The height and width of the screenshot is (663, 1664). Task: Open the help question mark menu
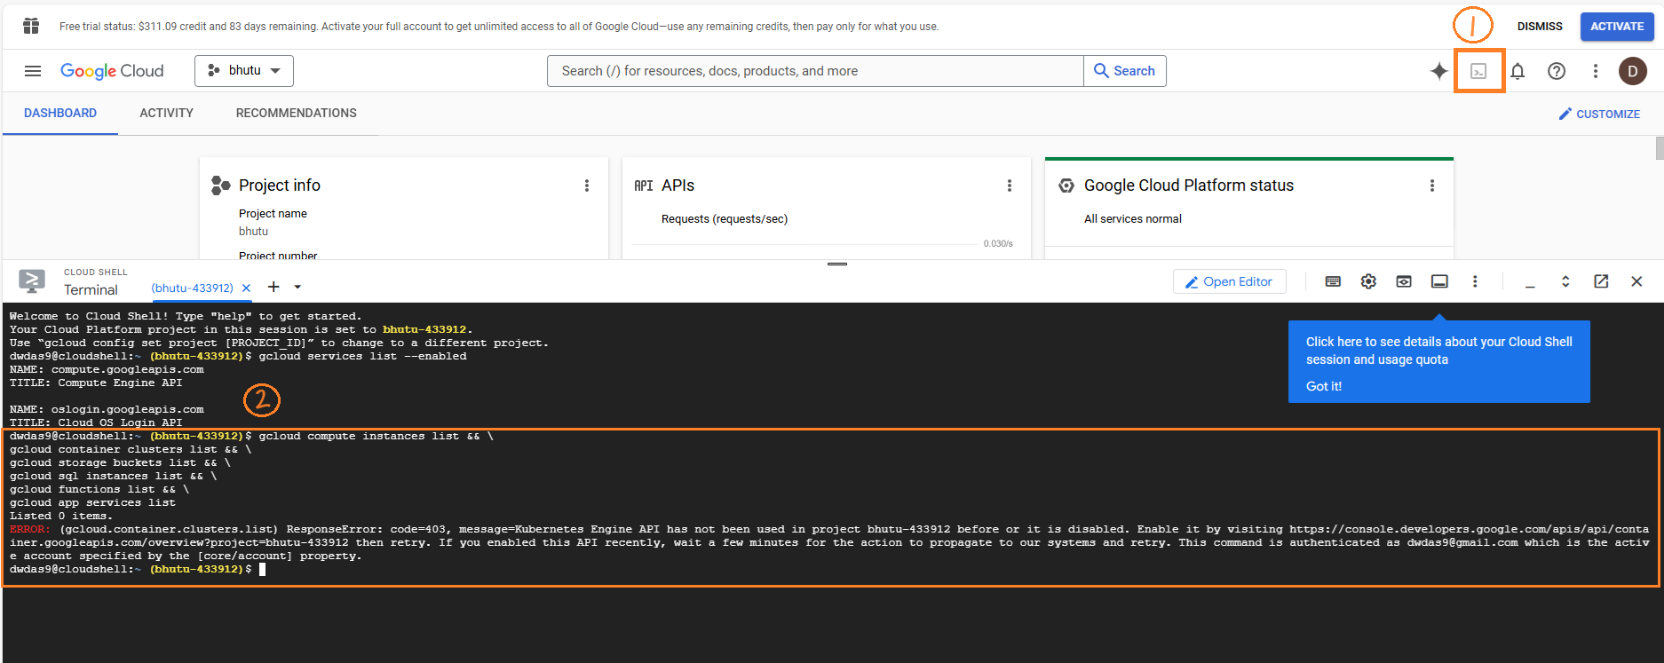click(1557, 71)
